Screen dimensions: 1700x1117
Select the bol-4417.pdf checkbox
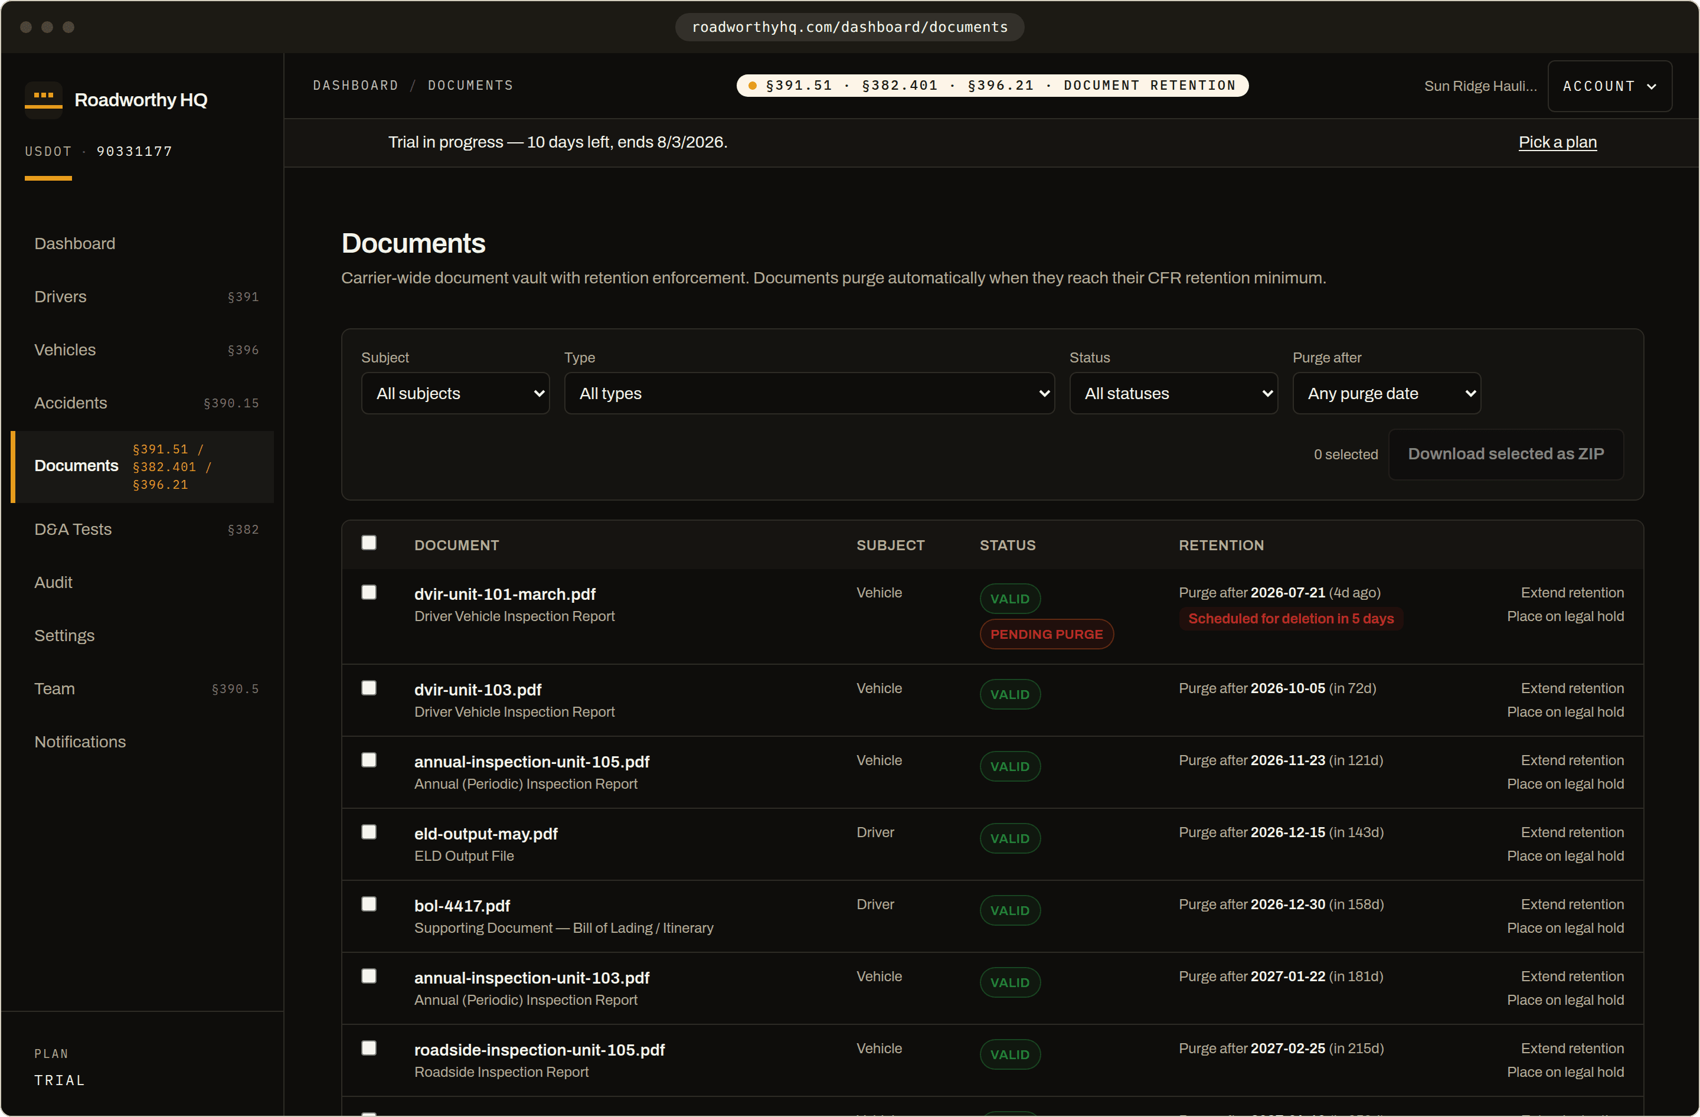click(368, 904)
